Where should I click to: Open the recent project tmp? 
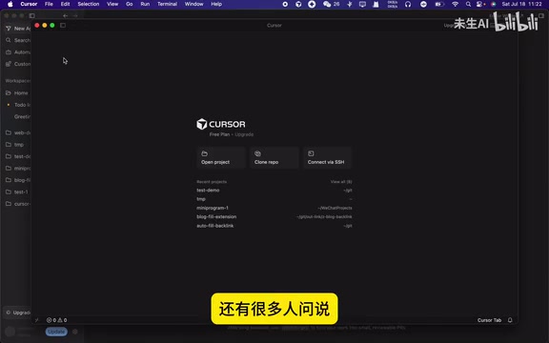[274, 199]
